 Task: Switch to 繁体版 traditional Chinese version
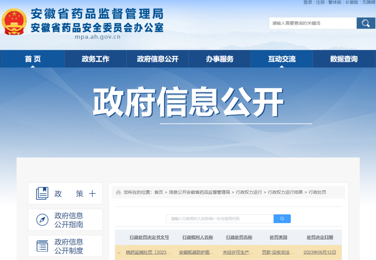(335, 2)
